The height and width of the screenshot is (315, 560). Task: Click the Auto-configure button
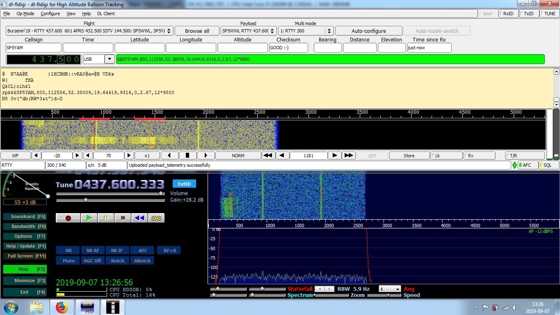pos(369,31)
